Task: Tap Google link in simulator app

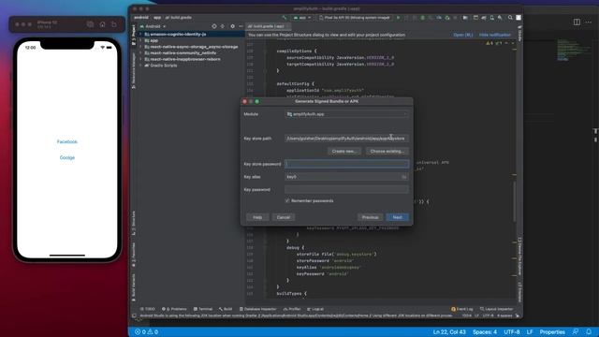Action: coord(67,157)
